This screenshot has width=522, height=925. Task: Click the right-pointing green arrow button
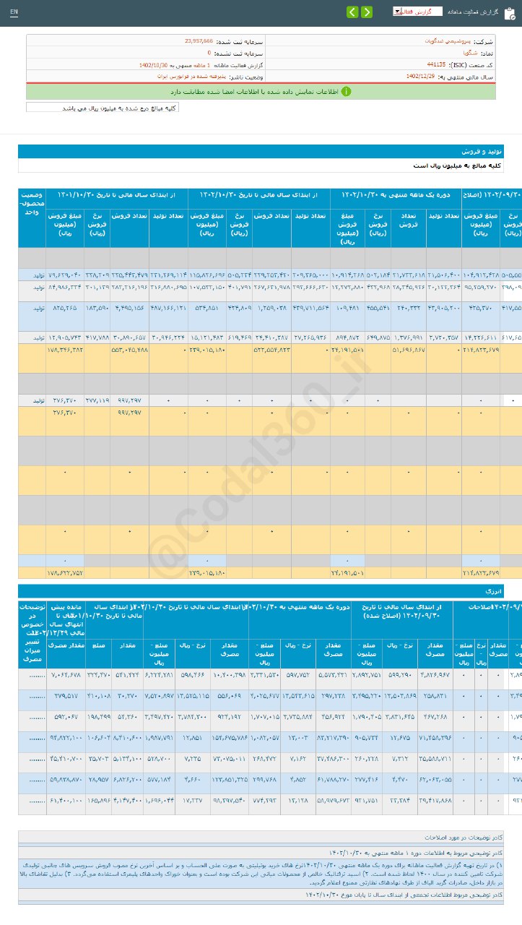[367, 12]
